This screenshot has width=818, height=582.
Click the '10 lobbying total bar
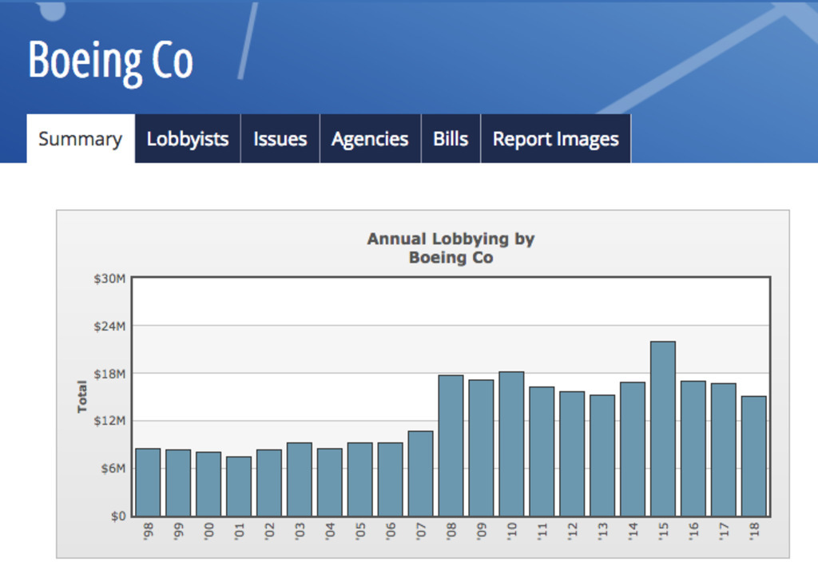(511, 444)
